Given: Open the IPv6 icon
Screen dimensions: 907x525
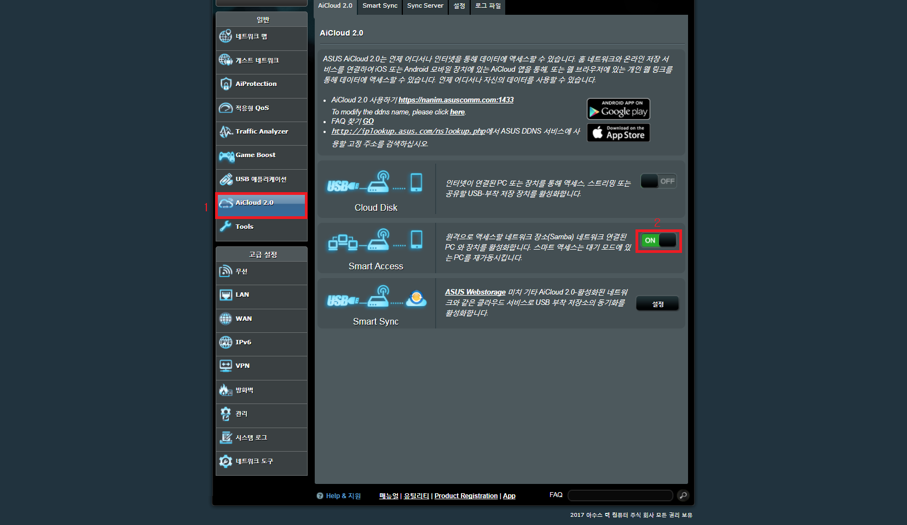Looking at the screenshot, I should [x=226, y=342].
